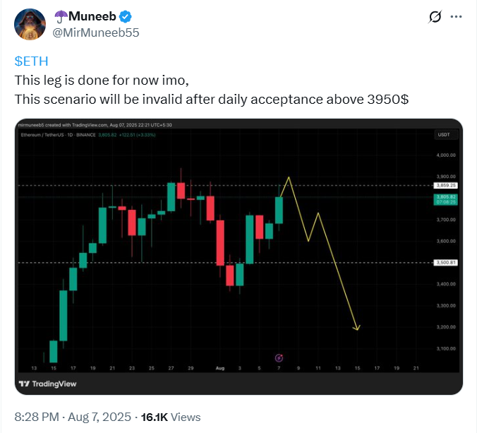Image resolution: width=477 pixels, height=433 pixels.
Task: Click the USDT currency label on chart
Action: coord(444,135)
